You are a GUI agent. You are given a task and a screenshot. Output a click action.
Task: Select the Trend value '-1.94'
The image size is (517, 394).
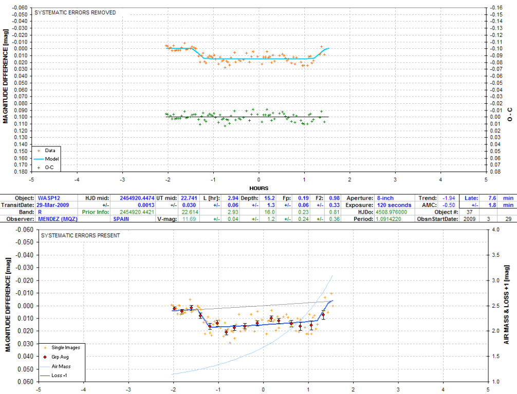(449, 198)
